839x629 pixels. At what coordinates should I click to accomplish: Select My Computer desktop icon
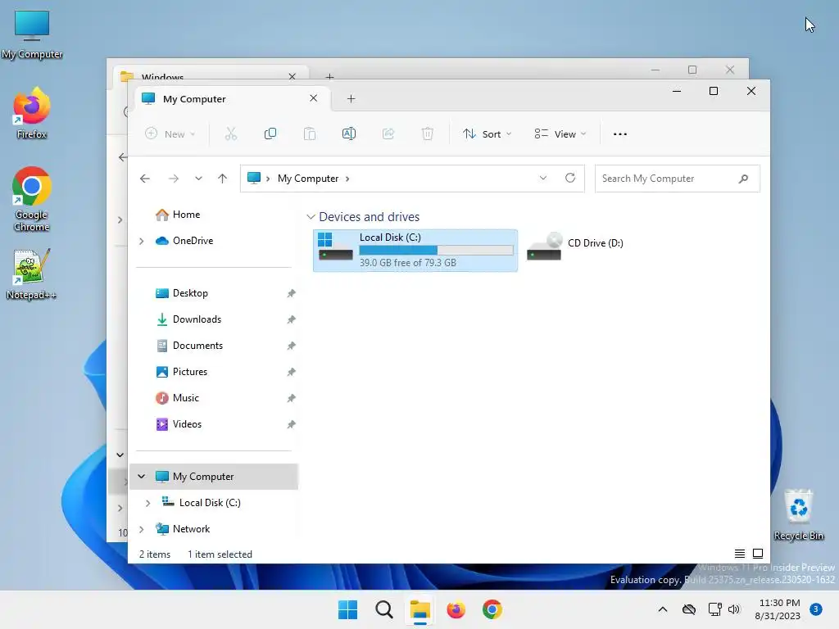pos(32,34)
